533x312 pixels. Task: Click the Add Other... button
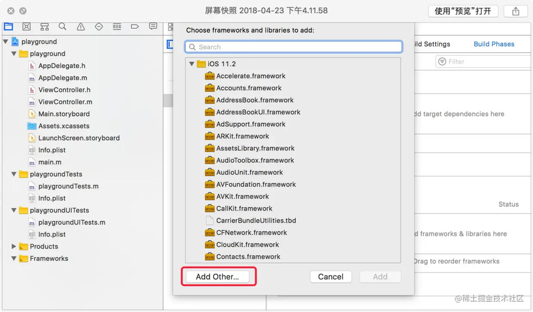[x=217, y=277]
